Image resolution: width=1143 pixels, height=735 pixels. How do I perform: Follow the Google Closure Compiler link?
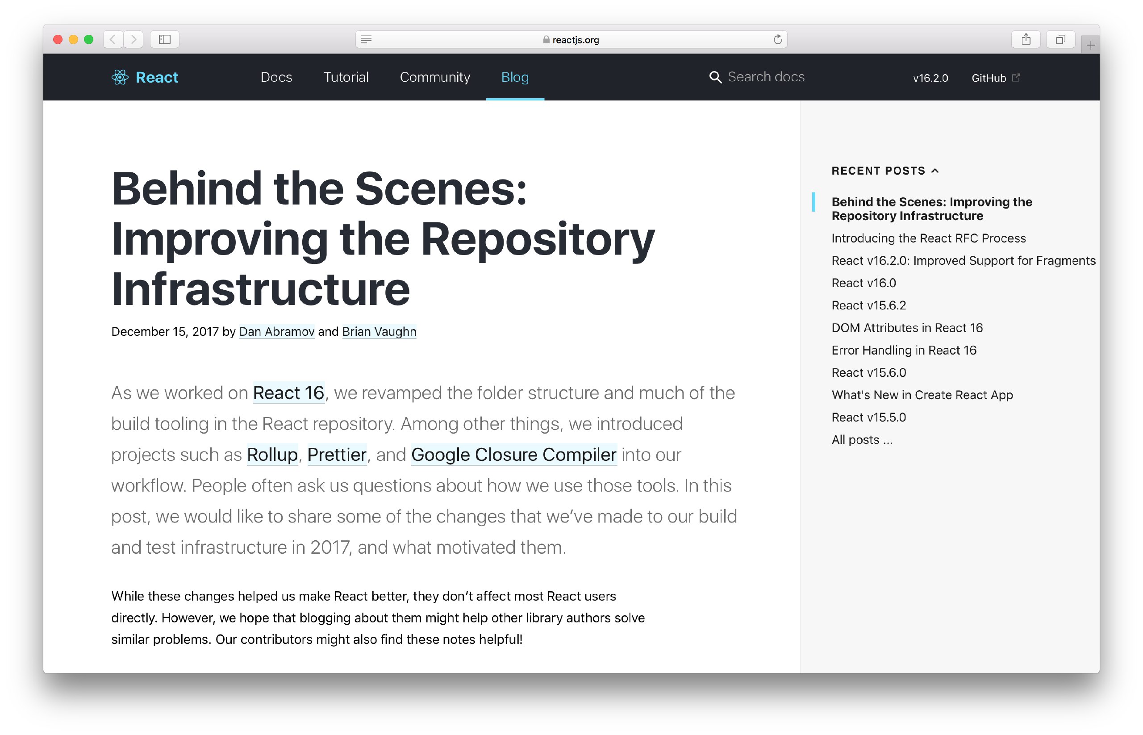click(x=513, y=455)
